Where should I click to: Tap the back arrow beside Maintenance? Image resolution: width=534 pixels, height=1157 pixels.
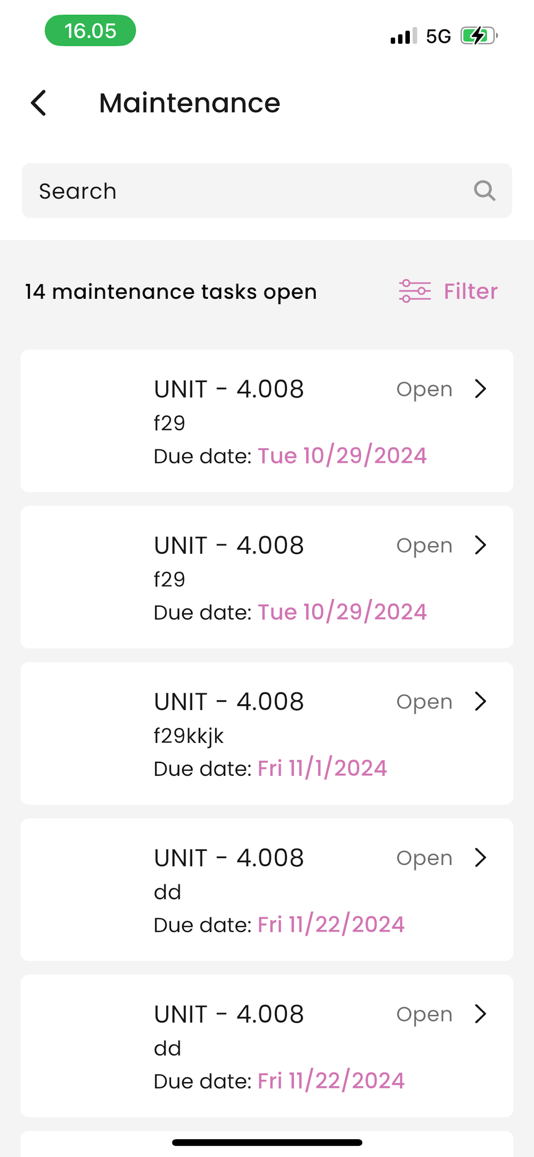pos(38,103)
